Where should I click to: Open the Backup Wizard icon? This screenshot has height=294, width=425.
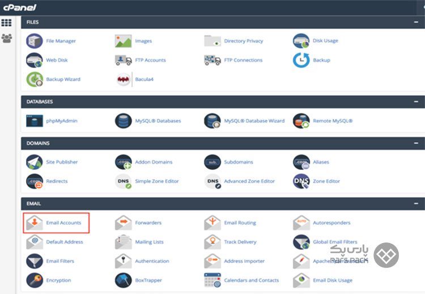[x=35, y=79]
